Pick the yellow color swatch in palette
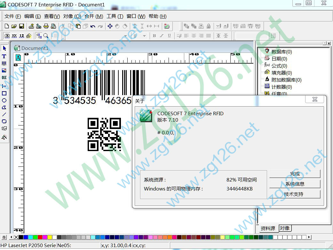The height and width of the screenshot is (250, 333). pos(50,237)
